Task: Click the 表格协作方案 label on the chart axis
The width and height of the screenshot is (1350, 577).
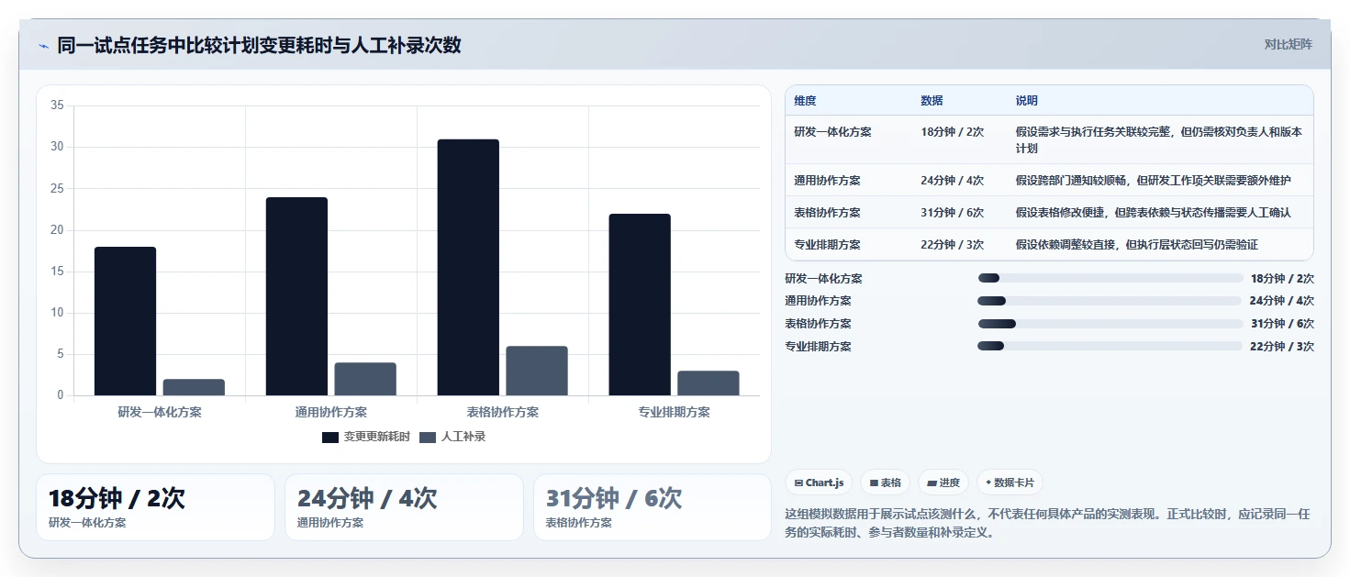Action: [x=503, y=412]
